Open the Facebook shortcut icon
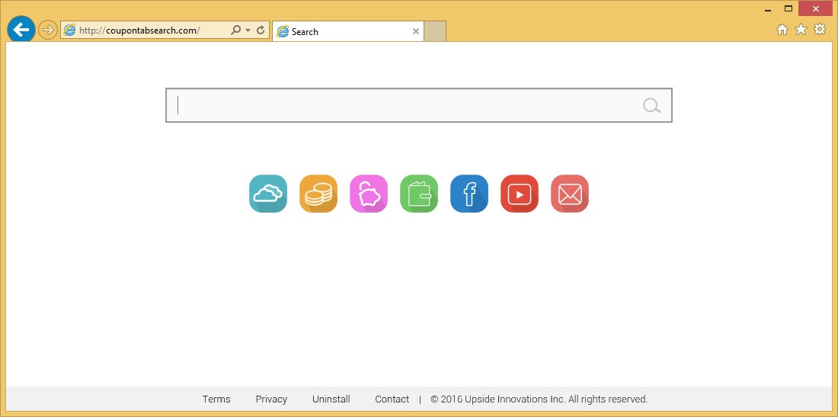838x417 pixels. (469, 194)
